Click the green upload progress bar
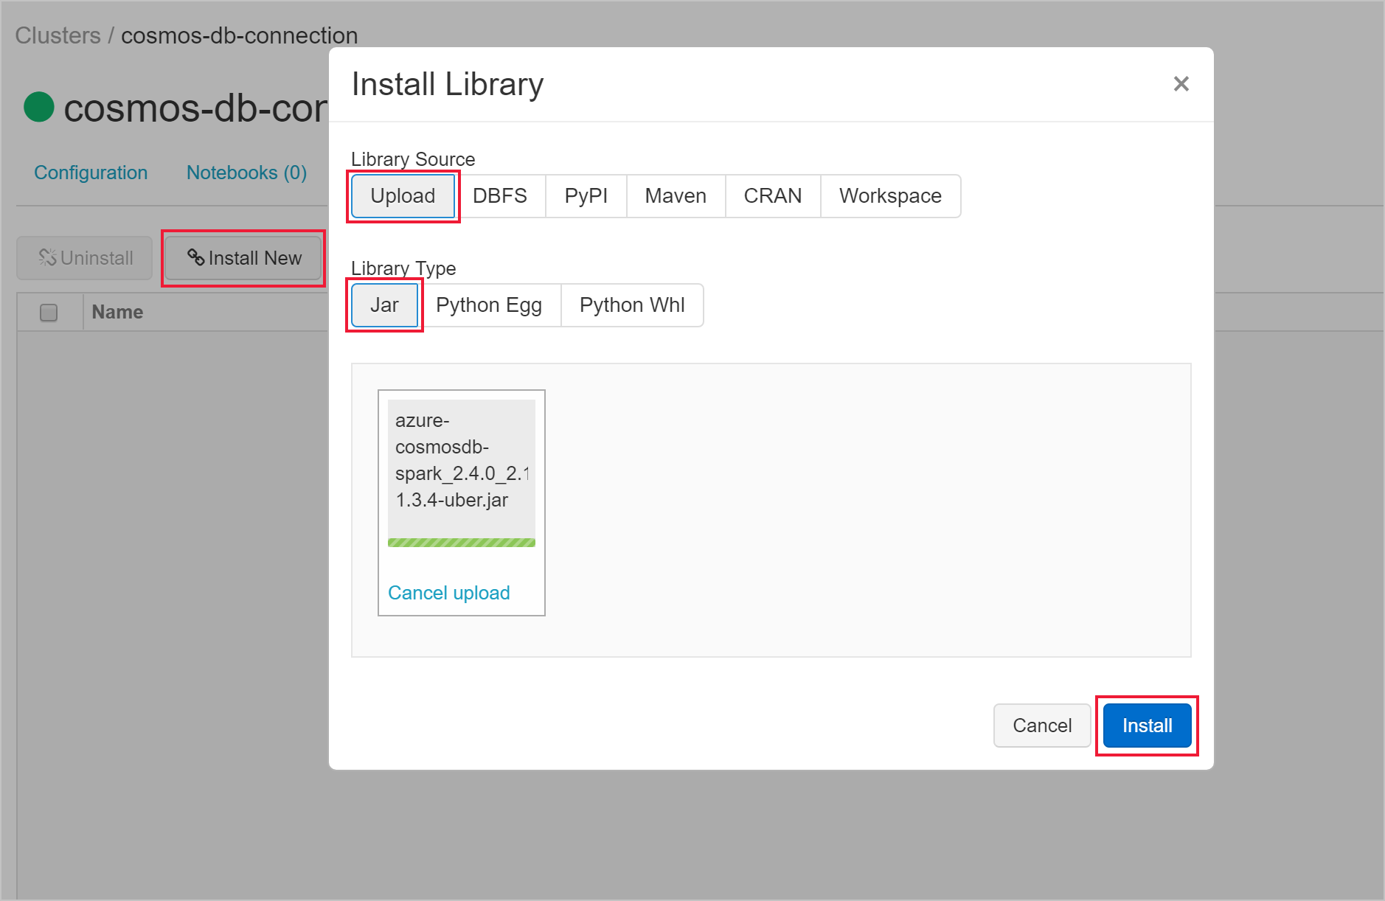 pos(461,543)
